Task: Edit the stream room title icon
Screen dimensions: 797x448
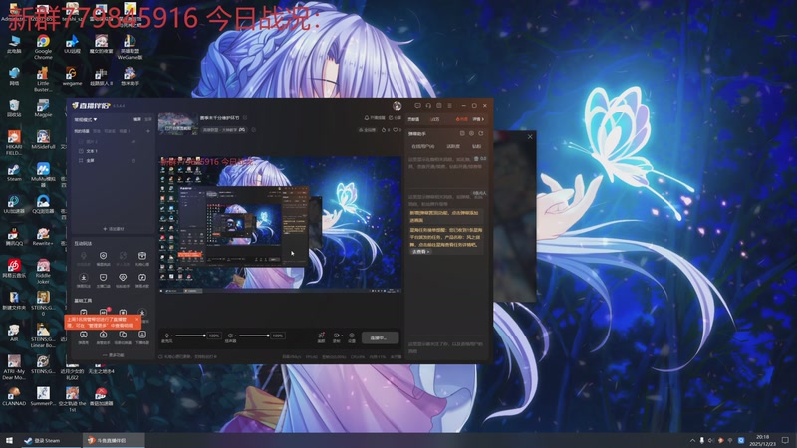Action: point(245,118)
